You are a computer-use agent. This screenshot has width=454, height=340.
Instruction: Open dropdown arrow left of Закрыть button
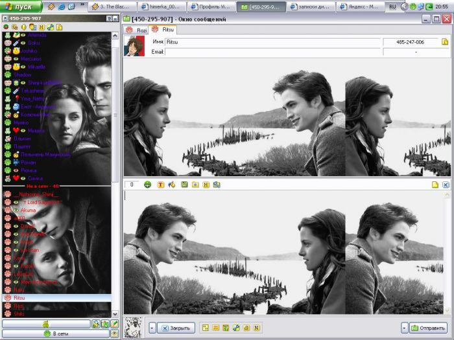[152, 328]
